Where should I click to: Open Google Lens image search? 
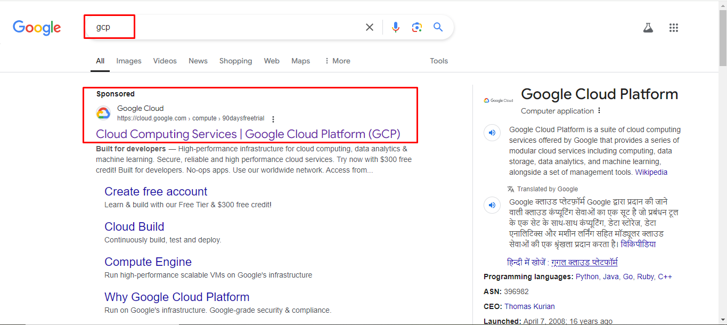(x=416, y=27)
